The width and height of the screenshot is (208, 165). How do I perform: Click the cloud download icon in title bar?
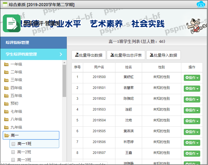pos(200,4)
